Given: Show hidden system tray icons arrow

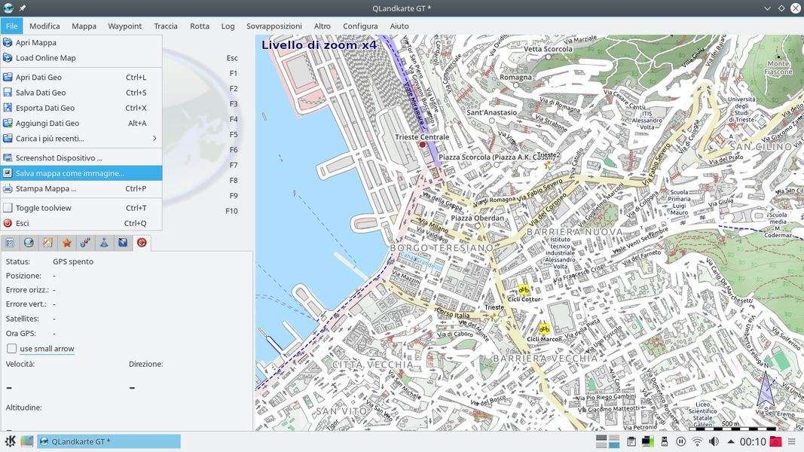Looking at the screenshot, I should (x=730, y=441).
